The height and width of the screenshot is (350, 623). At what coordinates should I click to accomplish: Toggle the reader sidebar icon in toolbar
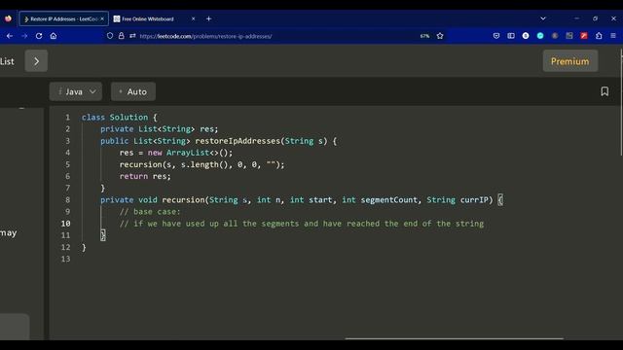point(511,36)
